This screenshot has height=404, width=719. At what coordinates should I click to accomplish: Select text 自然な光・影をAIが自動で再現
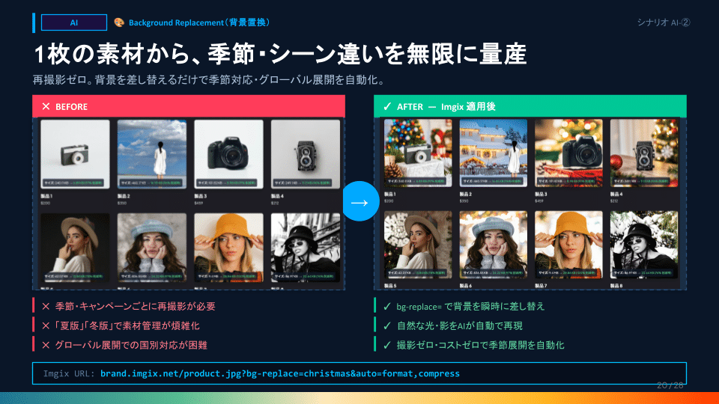point(459,325)
